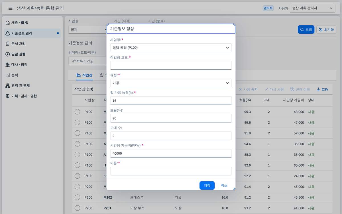The width and height of the screenshot is (342, 214).
Task: Click the 대사 · 점검 scale icon
Action: [x=8, y=64]
